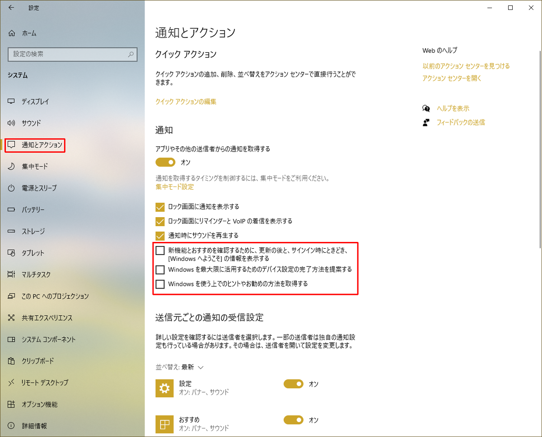Click the search magnifier icon in search box
Image resolution: width=542 pixels, height=437 pixels.
131,54
